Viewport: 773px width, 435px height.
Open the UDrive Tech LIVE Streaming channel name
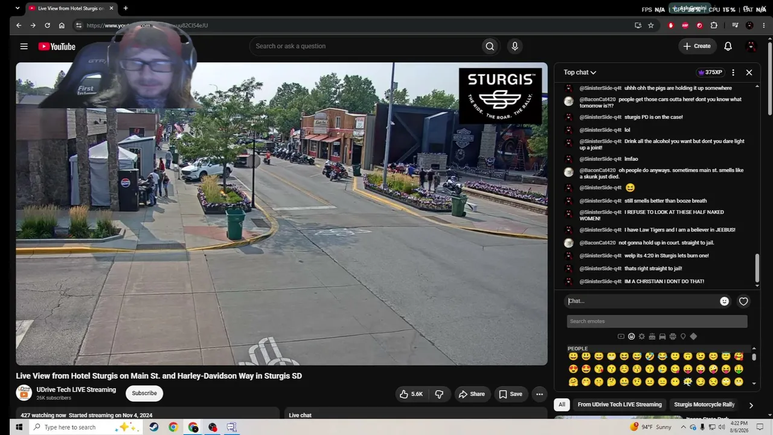(x=76, y=390)
